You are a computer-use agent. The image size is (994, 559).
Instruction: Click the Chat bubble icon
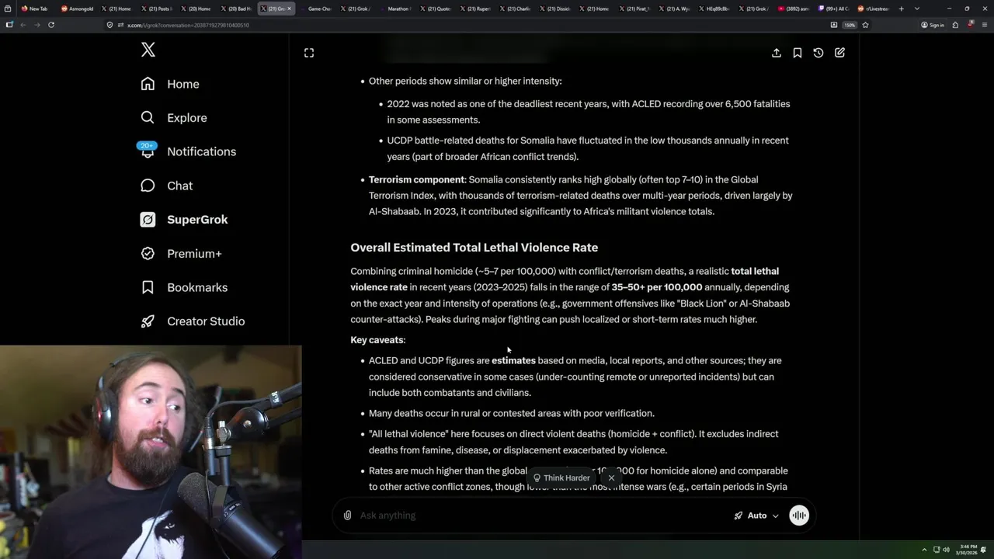pyautogui.click(x=148, y=186)
